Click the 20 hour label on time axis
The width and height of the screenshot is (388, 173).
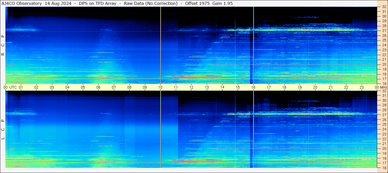(x=315, y=87)
